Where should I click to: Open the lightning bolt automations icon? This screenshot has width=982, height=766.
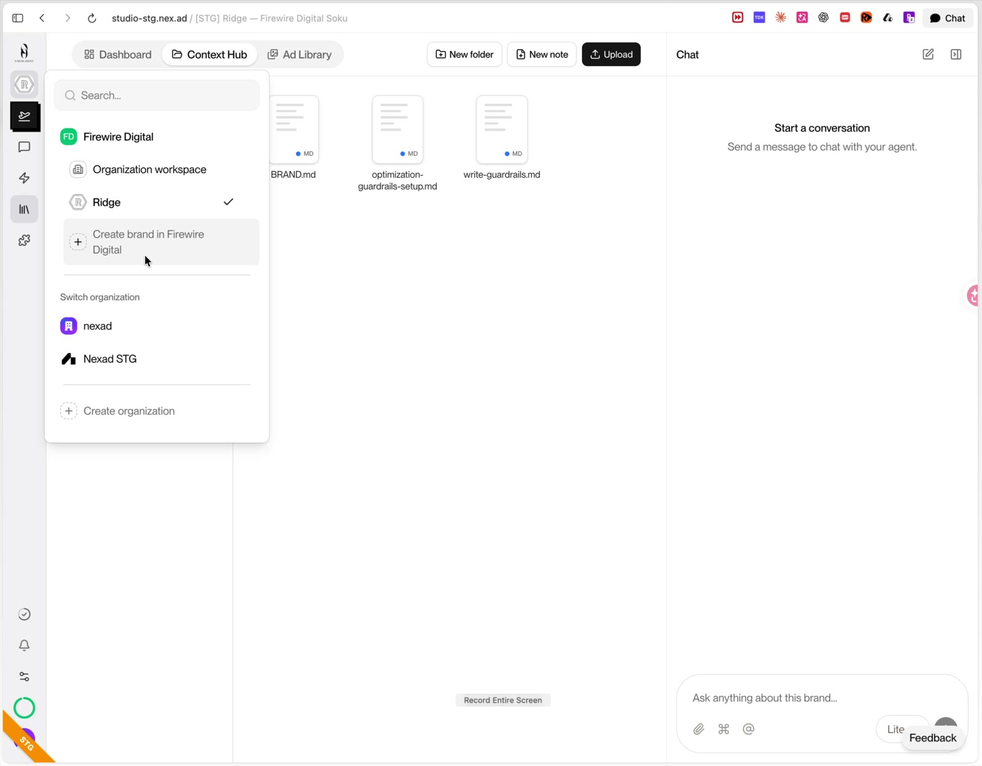(x=25, y=178)
